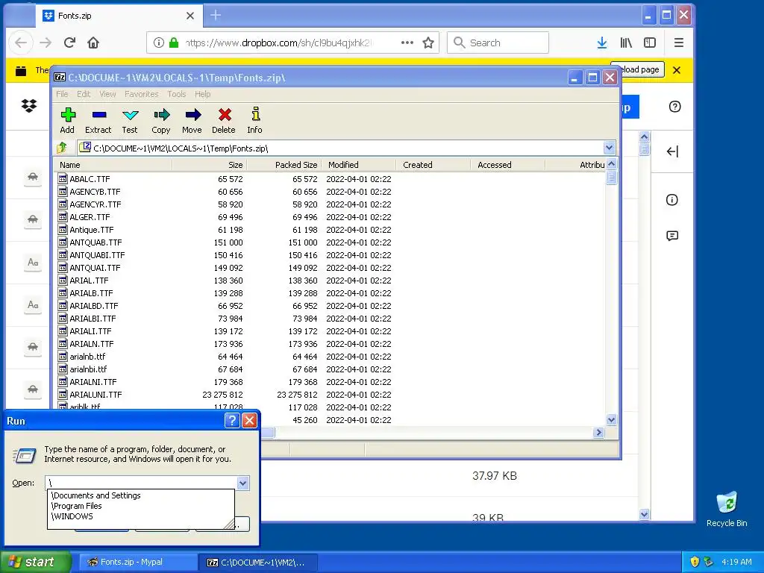The width and height of the screenshot is (764, 573).
Task: Sort by Size column header
Action: click(210, 165)
